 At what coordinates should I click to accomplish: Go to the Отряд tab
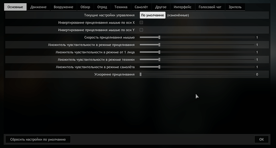(x=102, y=7)
